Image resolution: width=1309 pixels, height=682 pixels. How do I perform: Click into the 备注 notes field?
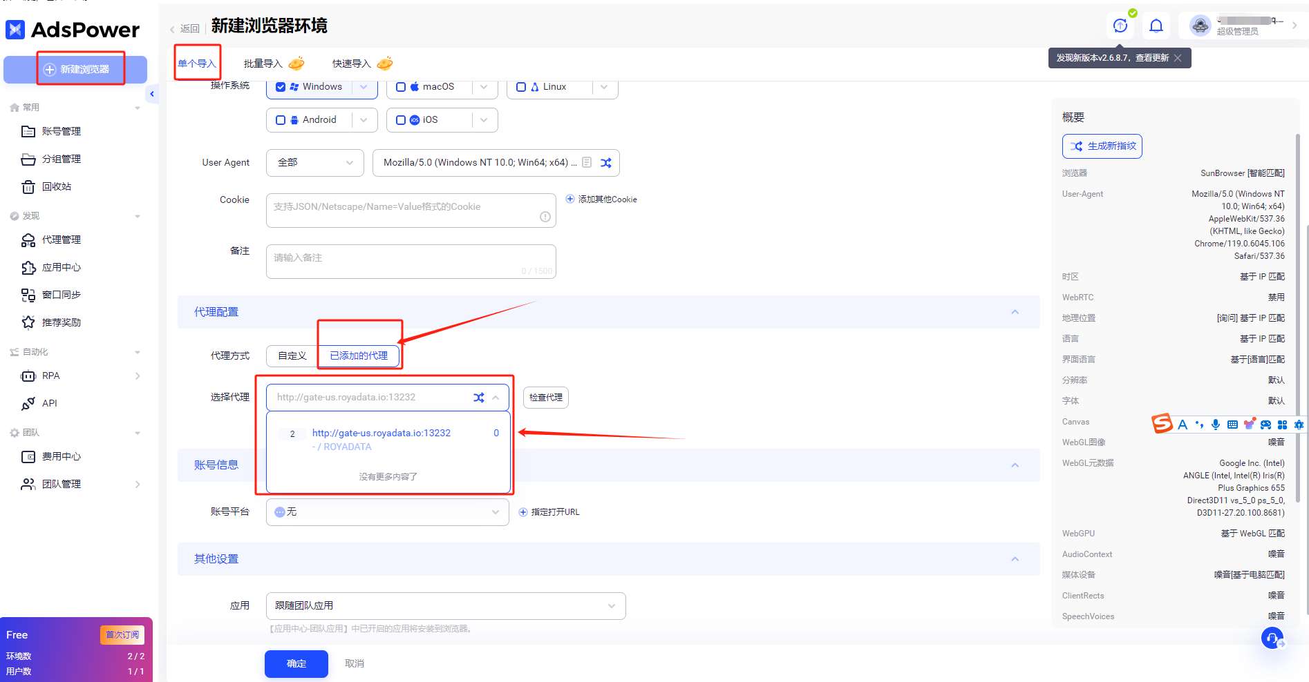411,261
